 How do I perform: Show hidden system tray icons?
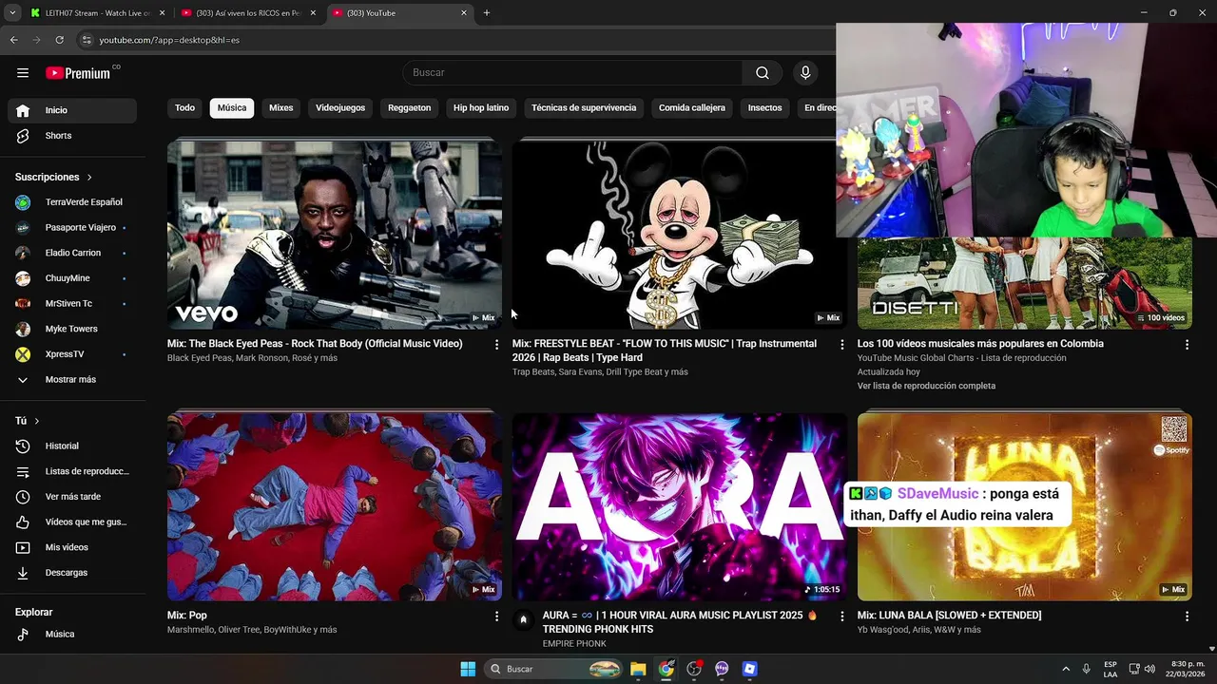click(1066, 669)
